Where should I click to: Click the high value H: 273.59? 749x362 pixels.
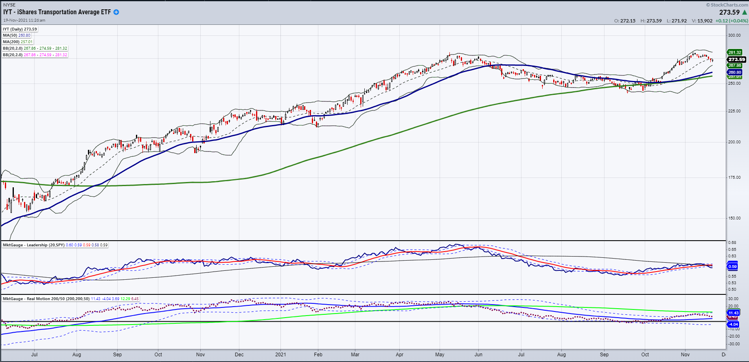(x=651, y=21)
